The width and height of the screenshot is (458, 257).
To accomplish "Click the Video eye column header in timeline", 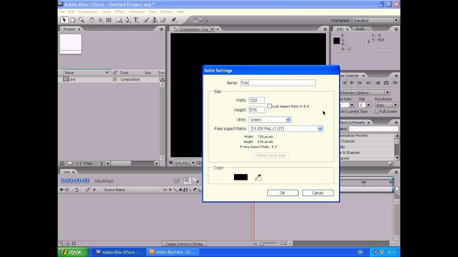I will point(62,190).
